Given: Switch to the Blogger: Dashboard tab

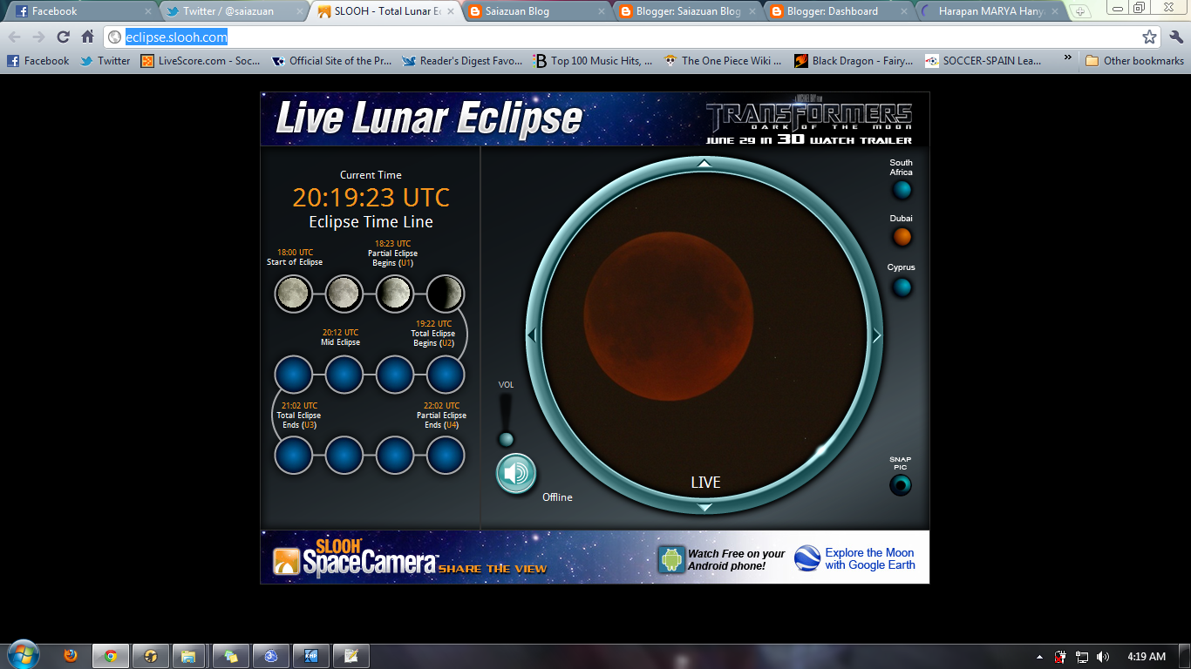Looking at the screenshot, I should 839,11.
